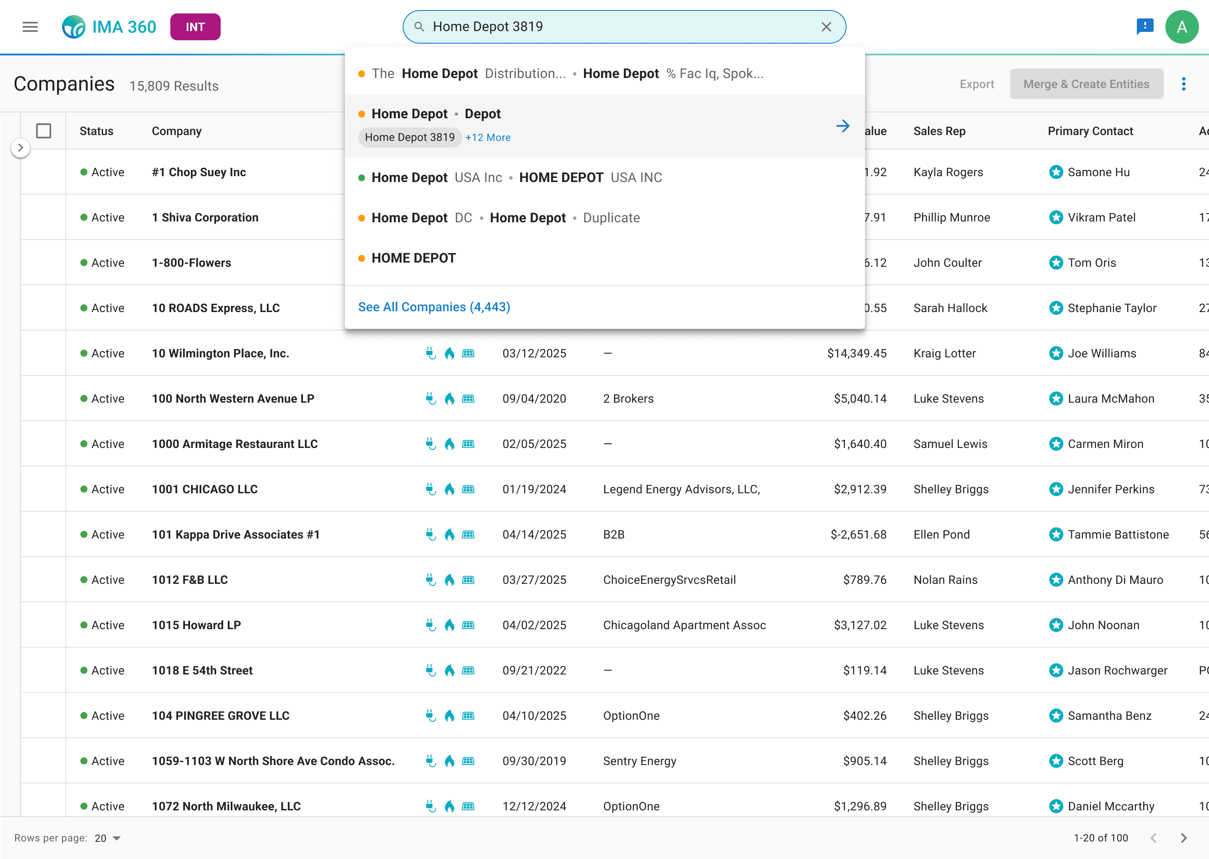Select the HOME DEPOT search suggestion
The width and height of the screenshot is (1209, 859).
414,258
